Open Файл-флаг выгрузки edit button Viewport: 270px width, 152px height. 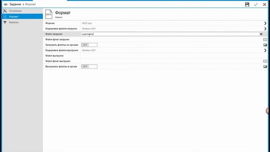(x=265, y=61)
